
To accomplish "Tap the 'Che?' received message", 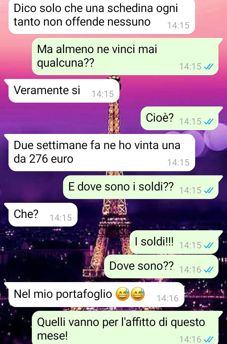I will (43, 214).
